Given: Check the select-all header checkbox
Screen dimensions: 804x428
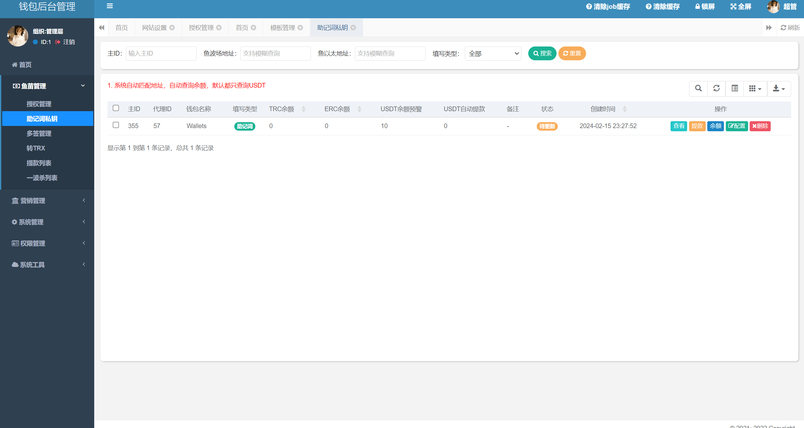Looking at the screenshot, I should tap(116, 108).
